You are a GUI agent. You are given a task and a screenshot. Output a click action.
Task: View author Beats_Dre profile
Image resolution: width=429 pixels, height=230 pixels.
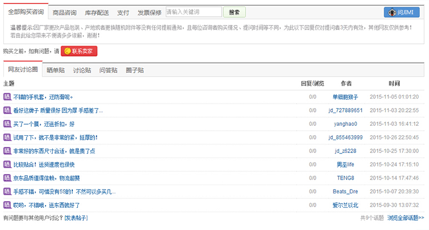pos(345,192)
